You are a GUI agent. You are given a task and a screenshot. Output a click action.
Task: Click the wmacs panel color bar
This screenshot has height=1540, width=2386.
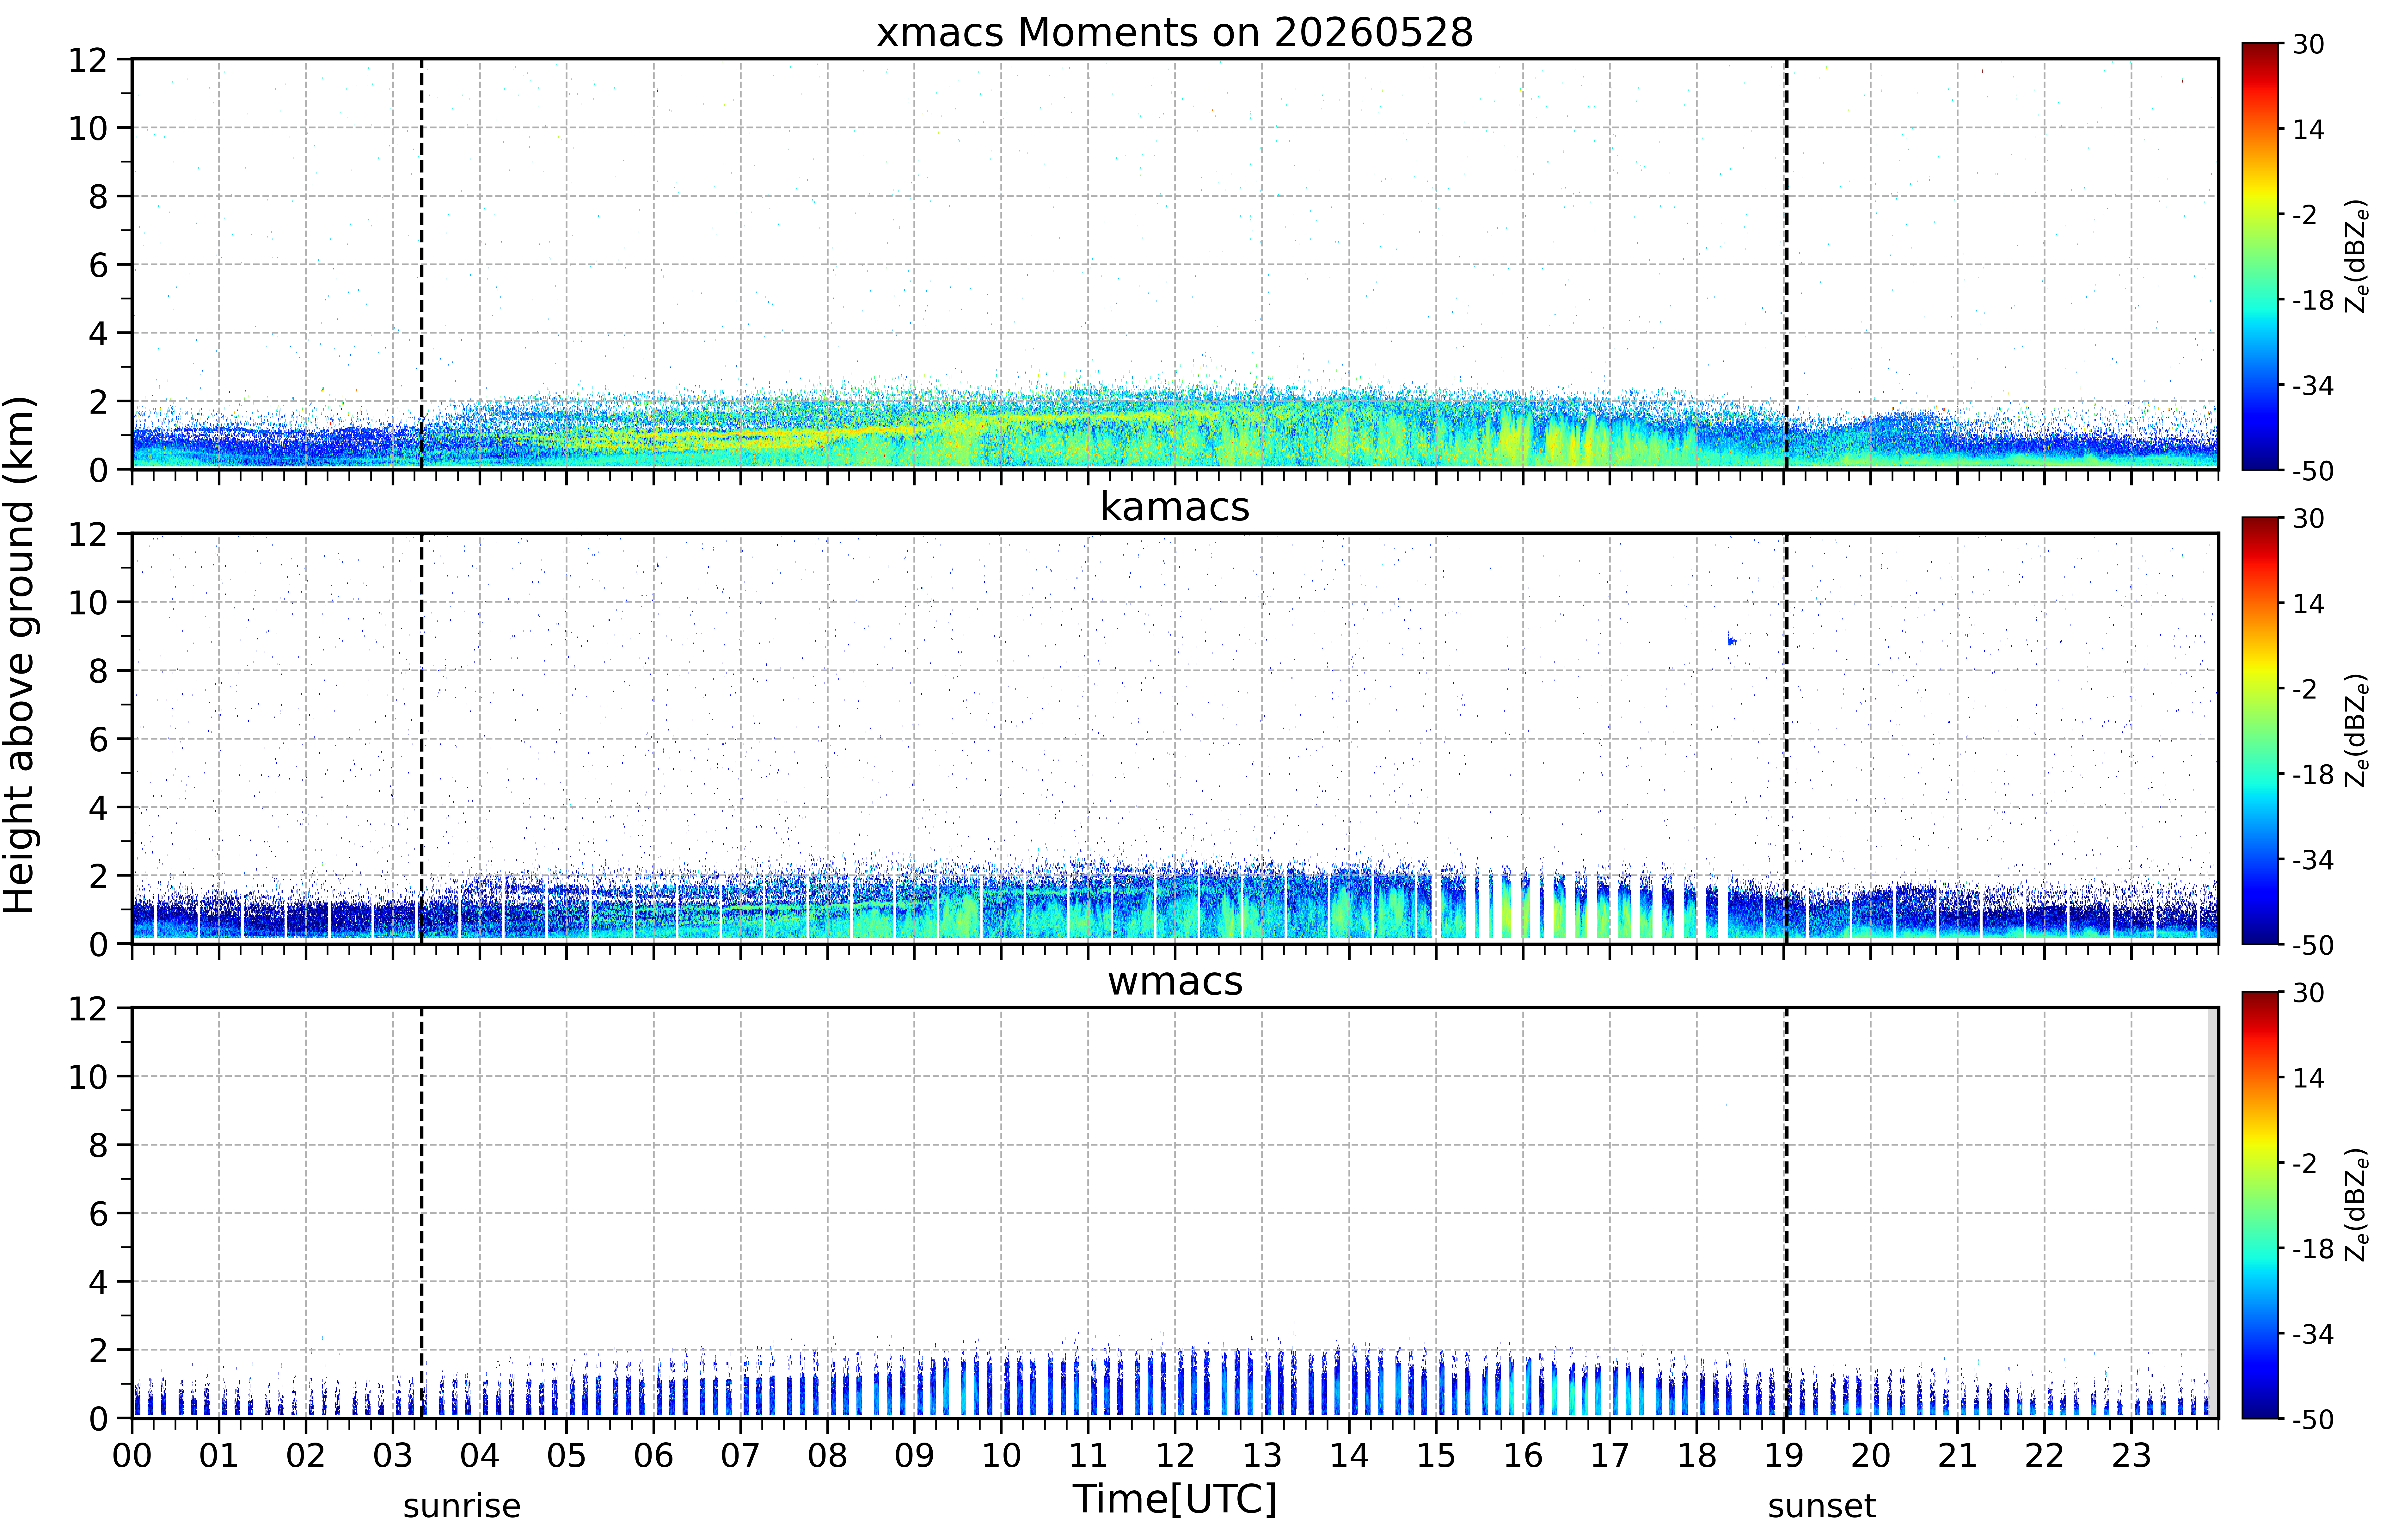click(2259, 1205)
